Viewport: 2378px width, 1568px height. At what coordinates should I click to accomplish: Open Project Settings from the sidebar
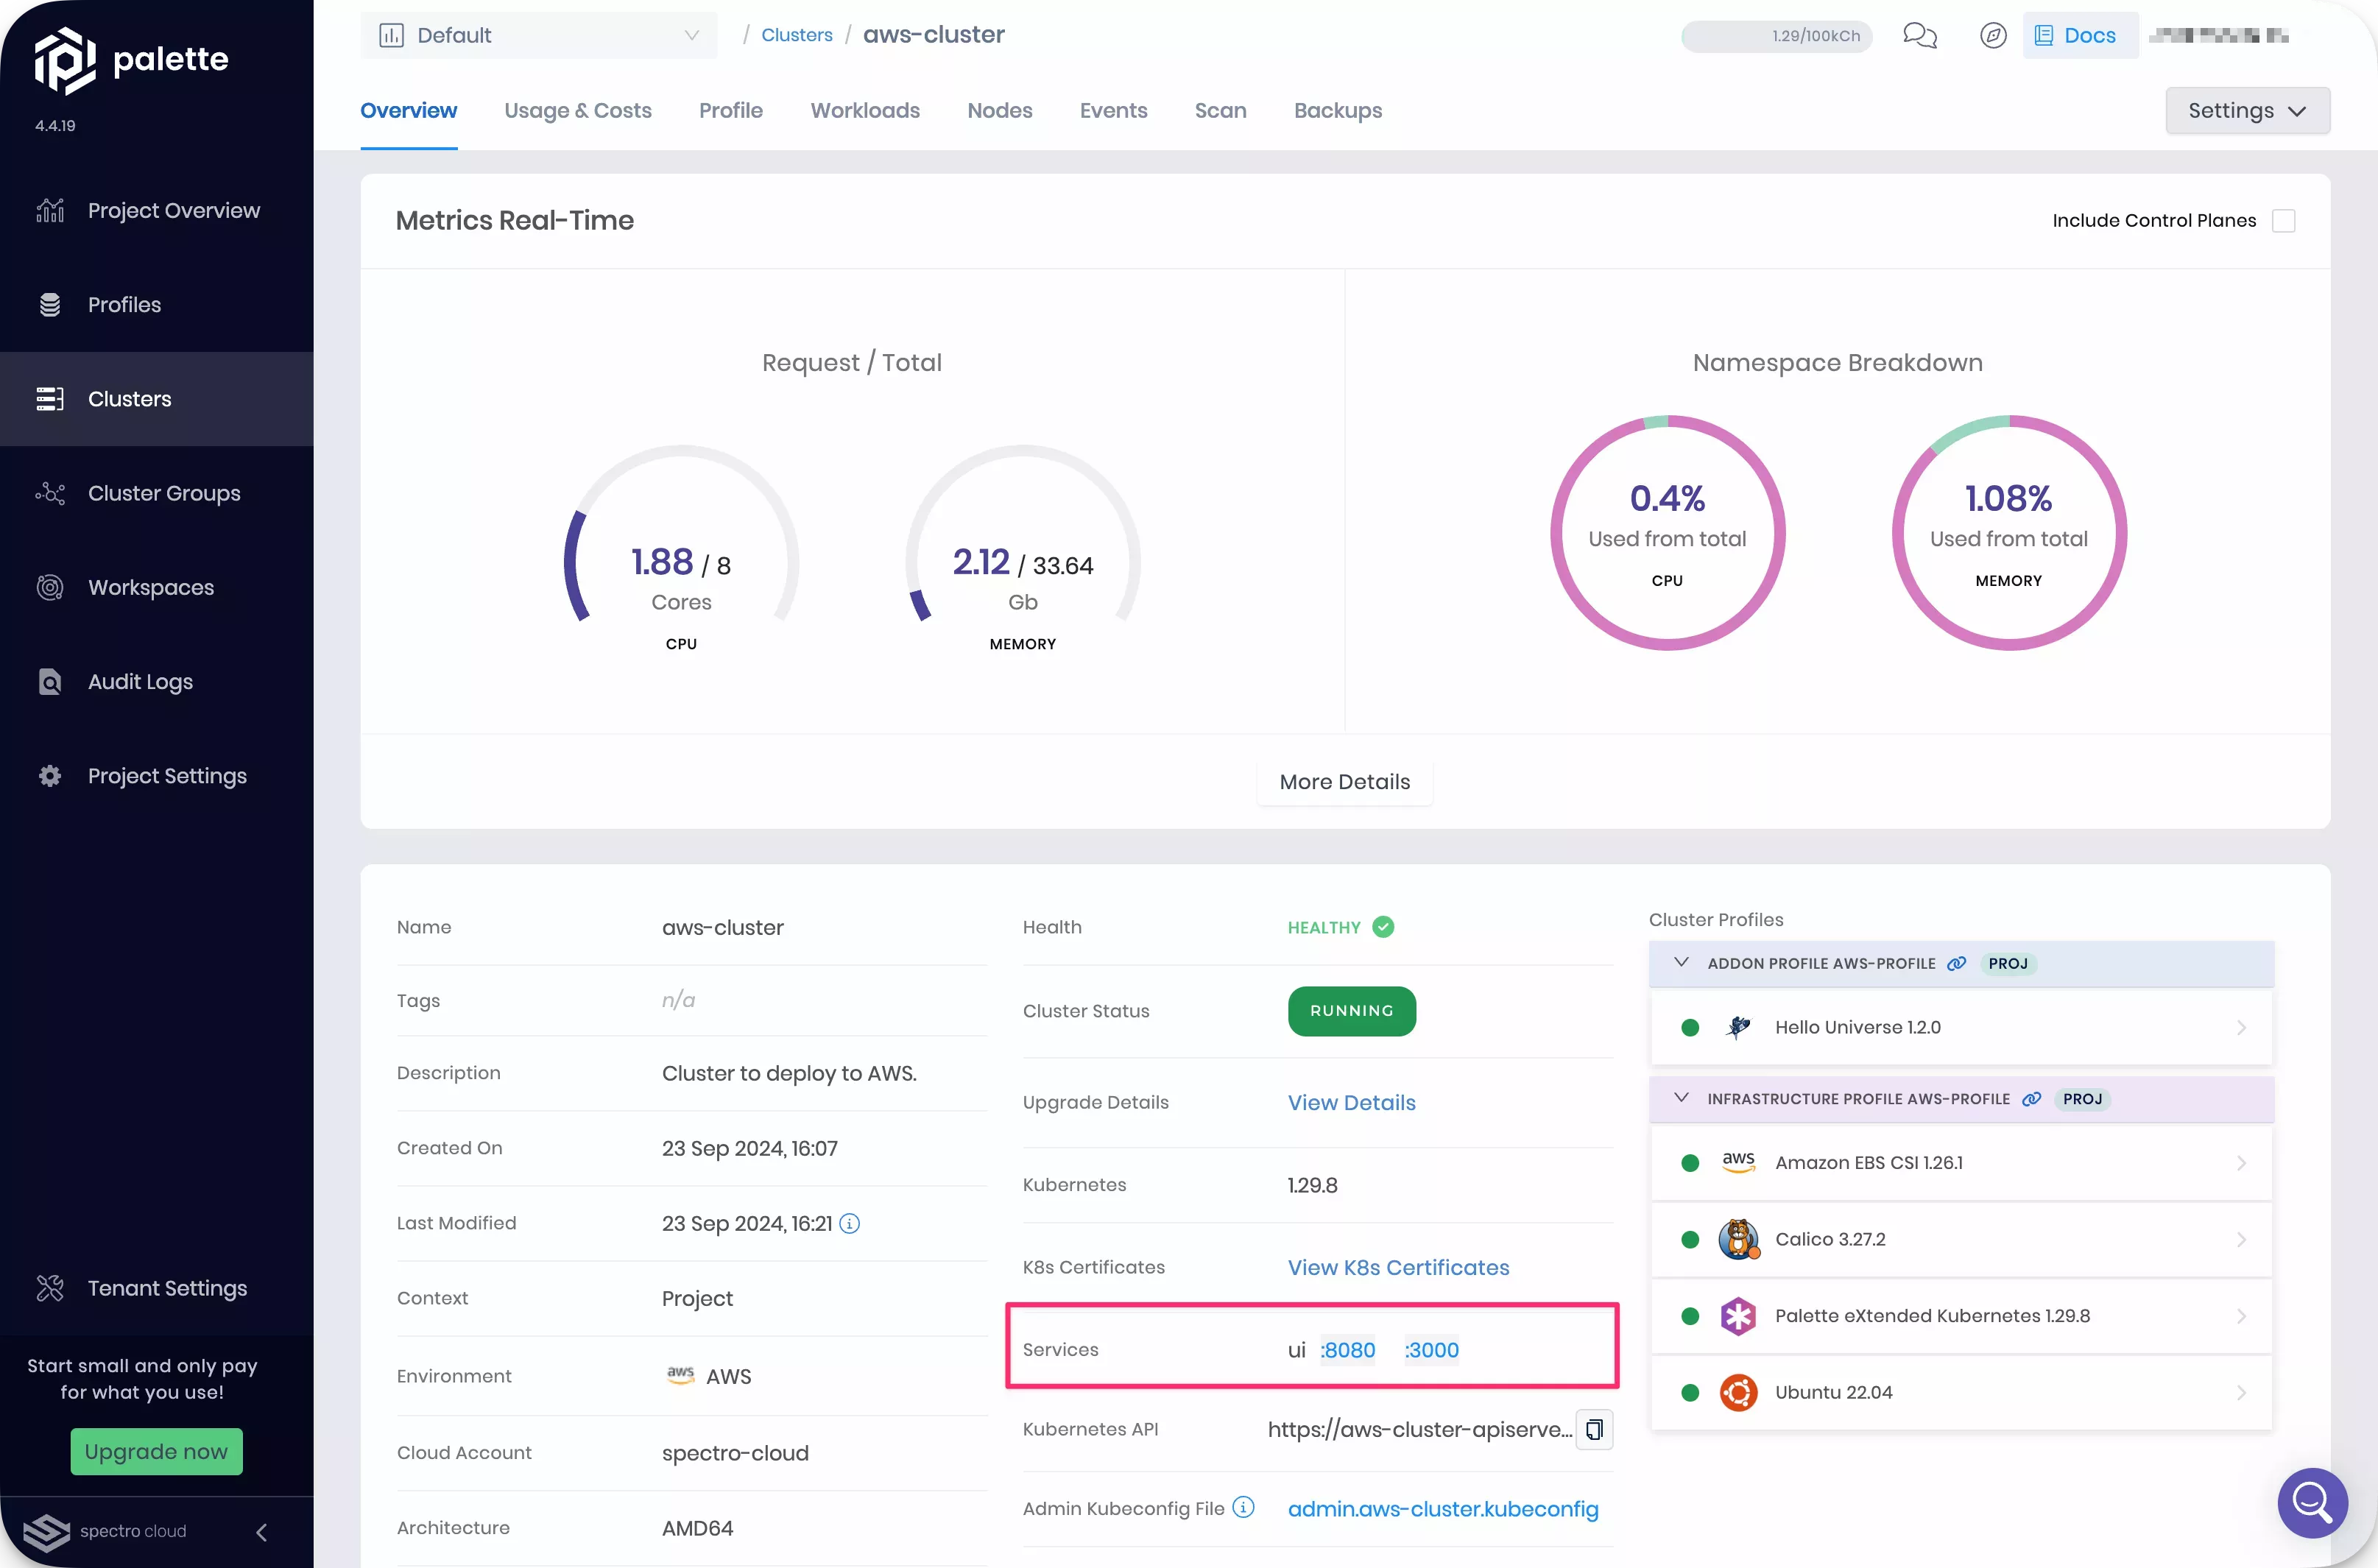[x=166, y=775]
